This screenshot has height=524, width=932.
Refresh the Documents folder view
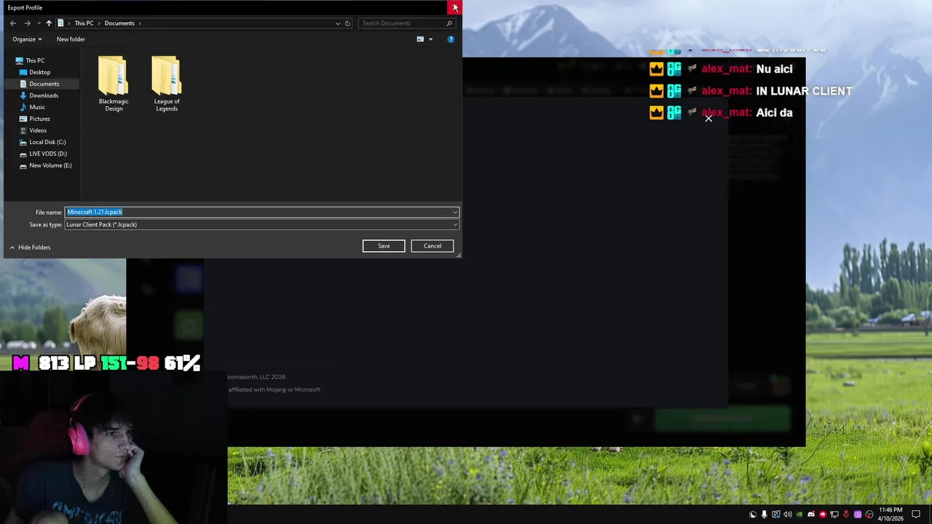[x=347, y=23]
